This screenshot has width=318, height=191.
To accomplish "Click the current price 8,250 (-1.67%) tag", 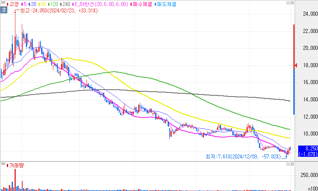I will tap(308, 152).
